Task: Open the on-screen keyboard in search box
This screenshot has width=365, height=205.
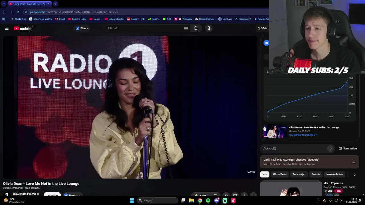Action: 186,28
